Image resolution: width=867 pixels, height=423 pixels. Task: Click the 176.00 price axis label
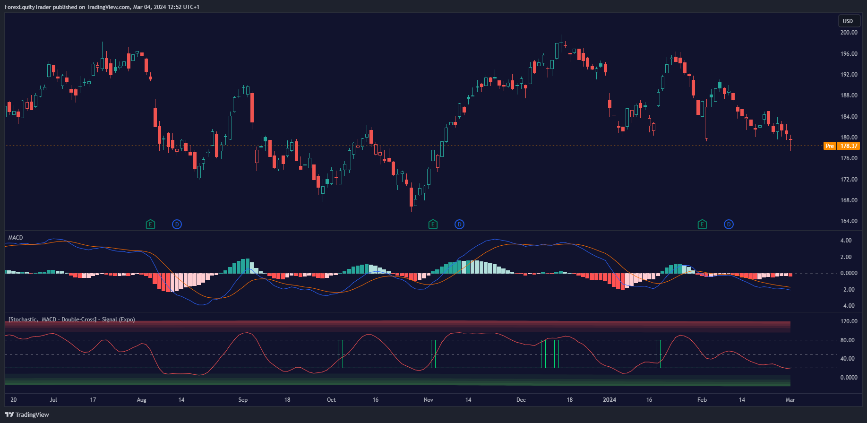pyautogui.click(x=849, y=158)
